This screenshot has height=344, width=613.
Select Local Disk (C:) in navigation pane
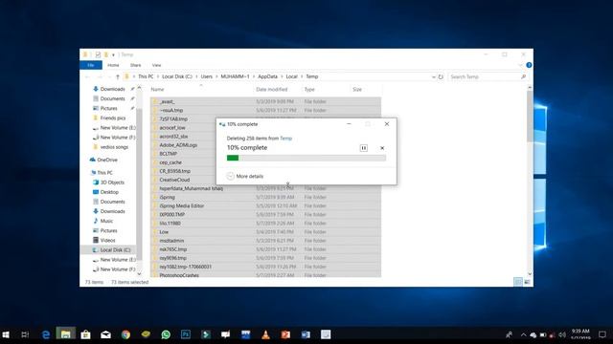tap(115, 250)
